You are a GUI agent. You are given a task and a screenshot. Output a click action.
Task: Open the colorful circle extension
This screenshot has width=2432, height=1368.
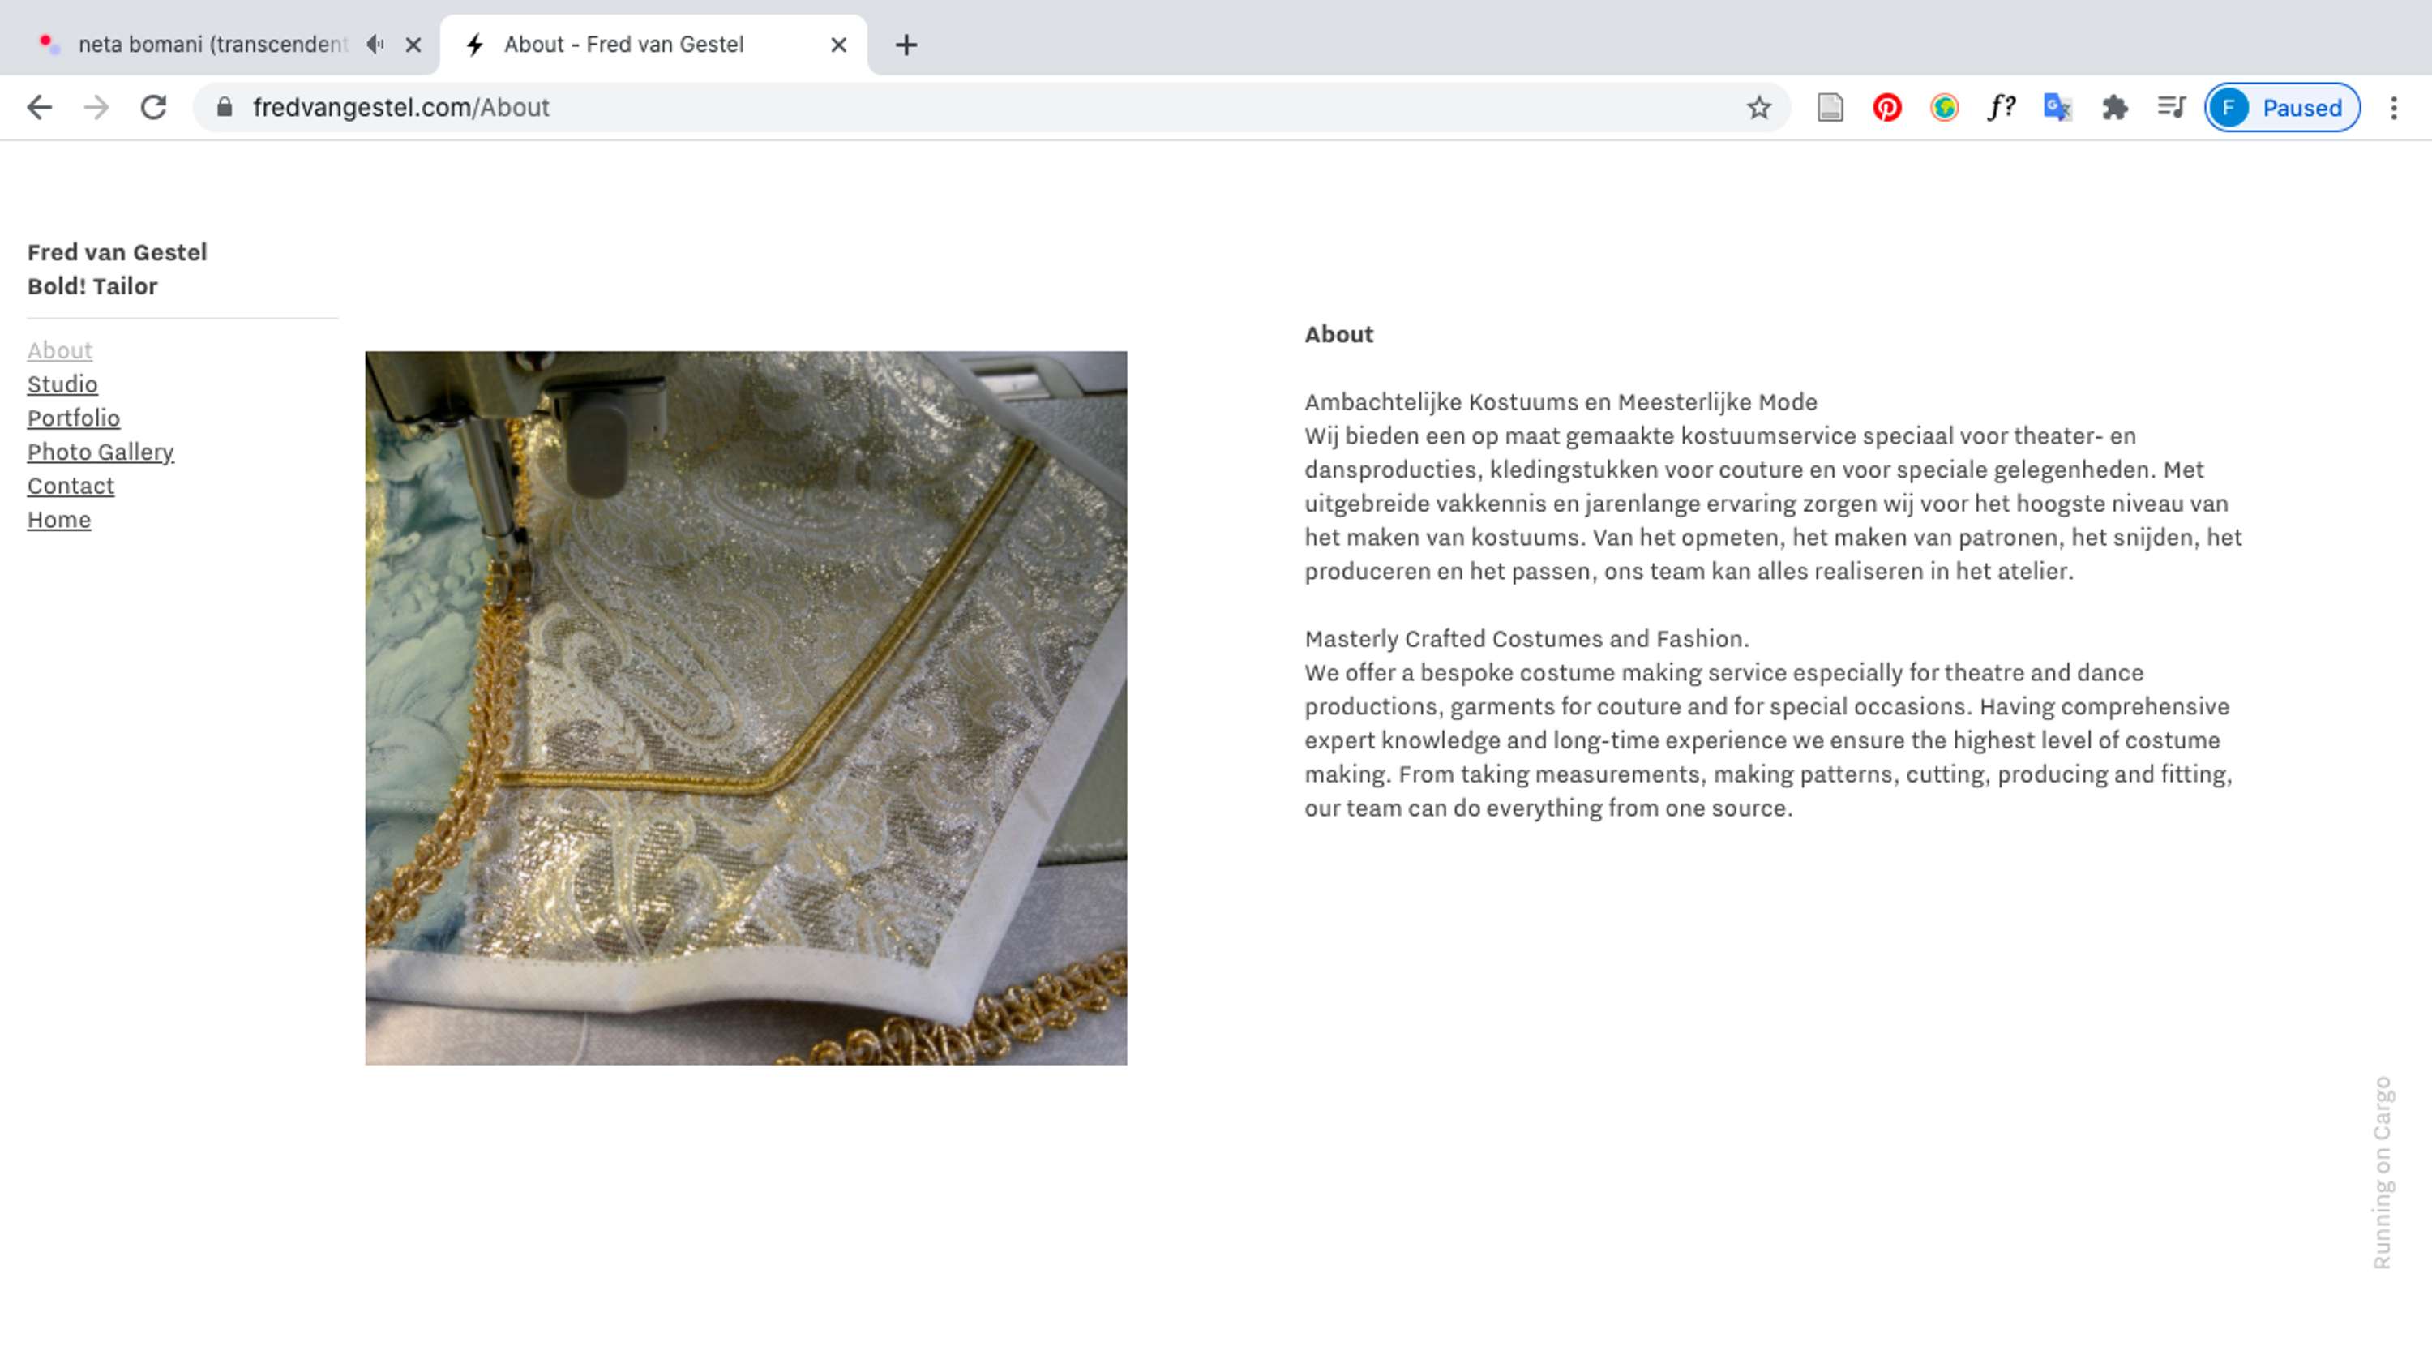point(1944,108)
